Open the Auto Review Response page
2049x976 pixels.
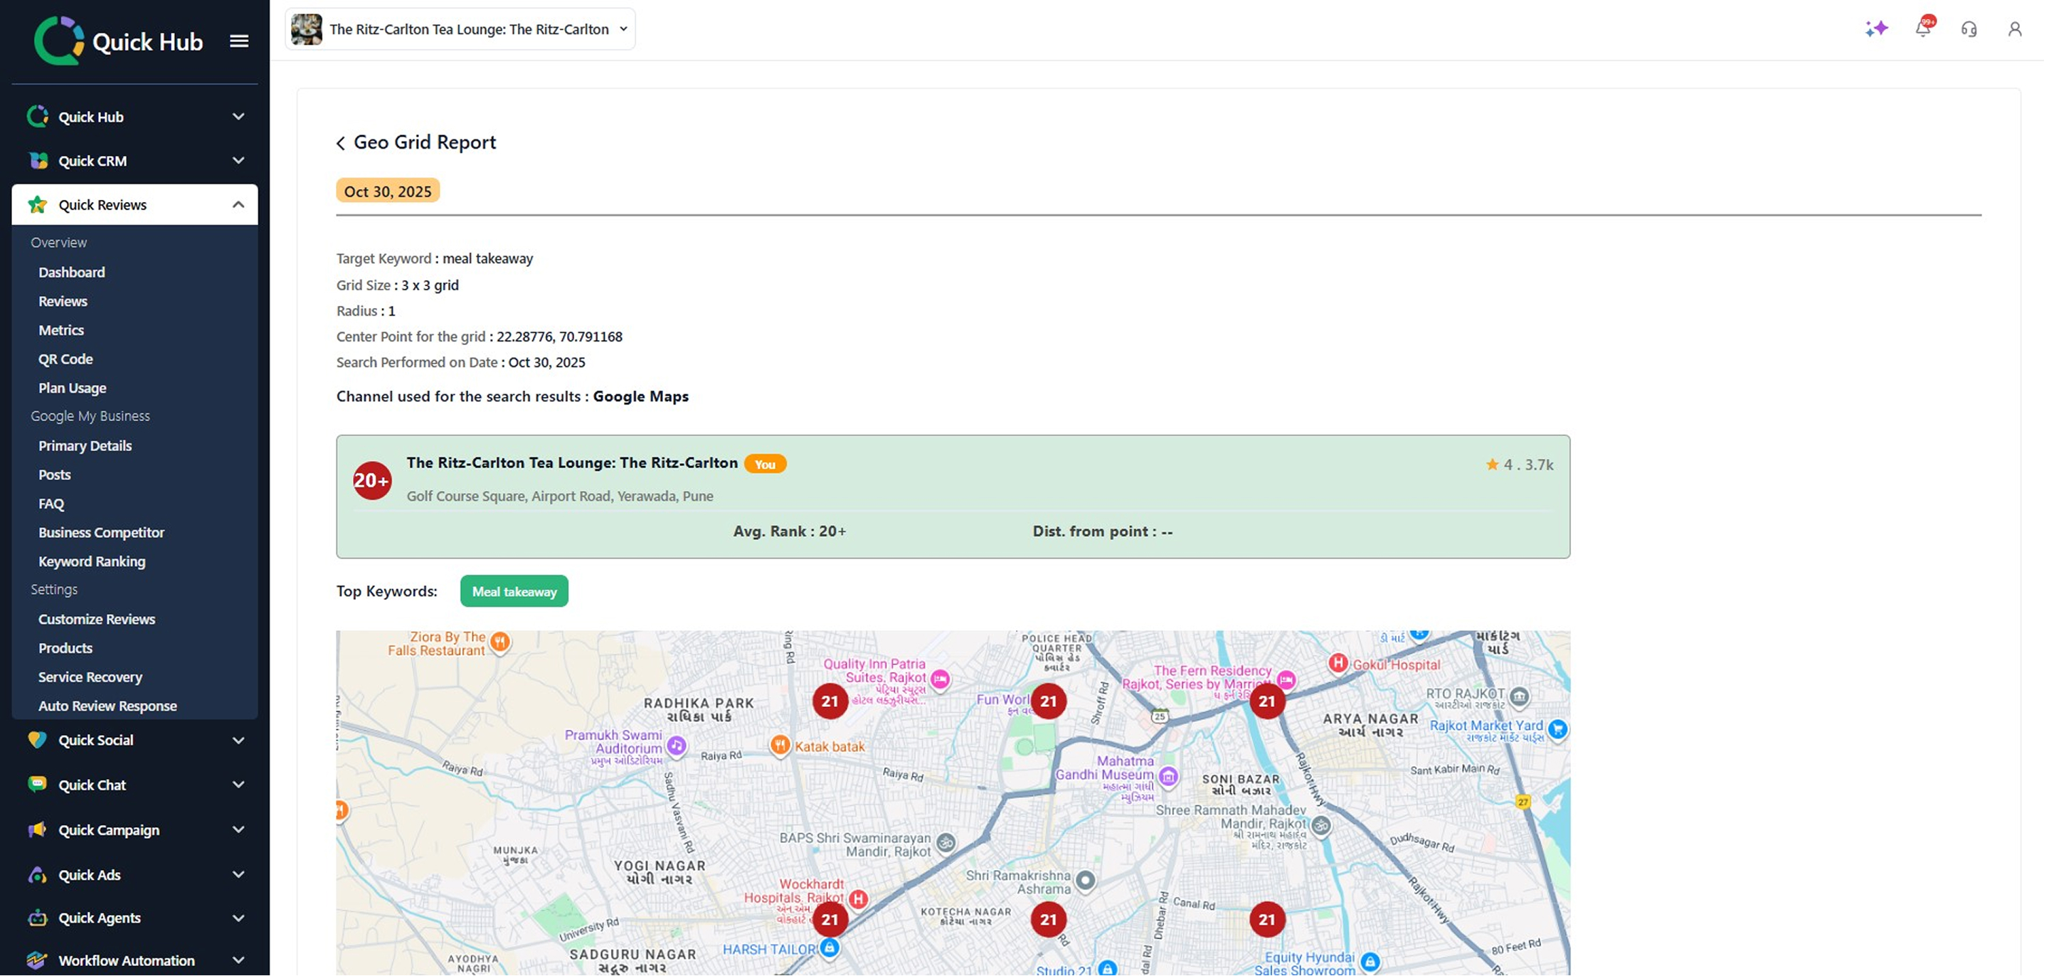(107, 706)
